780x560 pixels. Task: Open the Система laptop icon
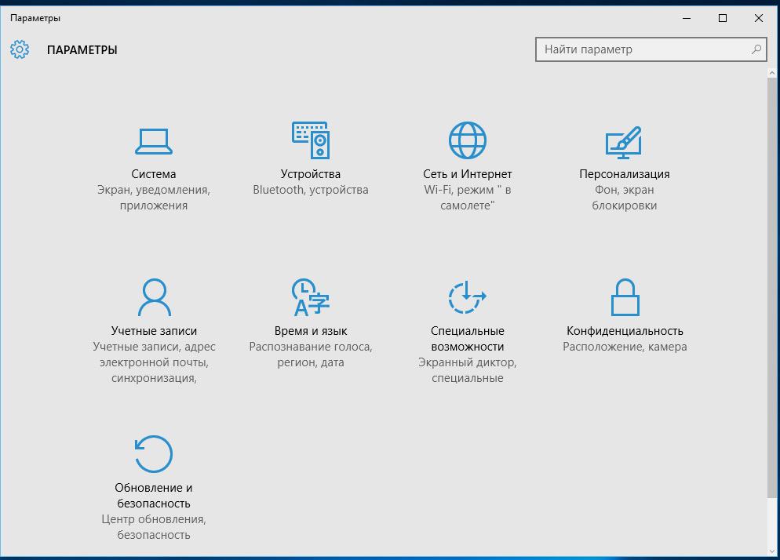pos(154,141)
